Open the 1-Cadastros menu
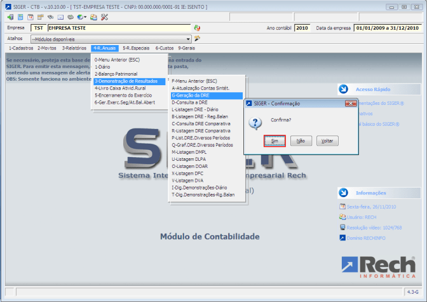This screenshot has height=302, width=427. pos(21,48)
